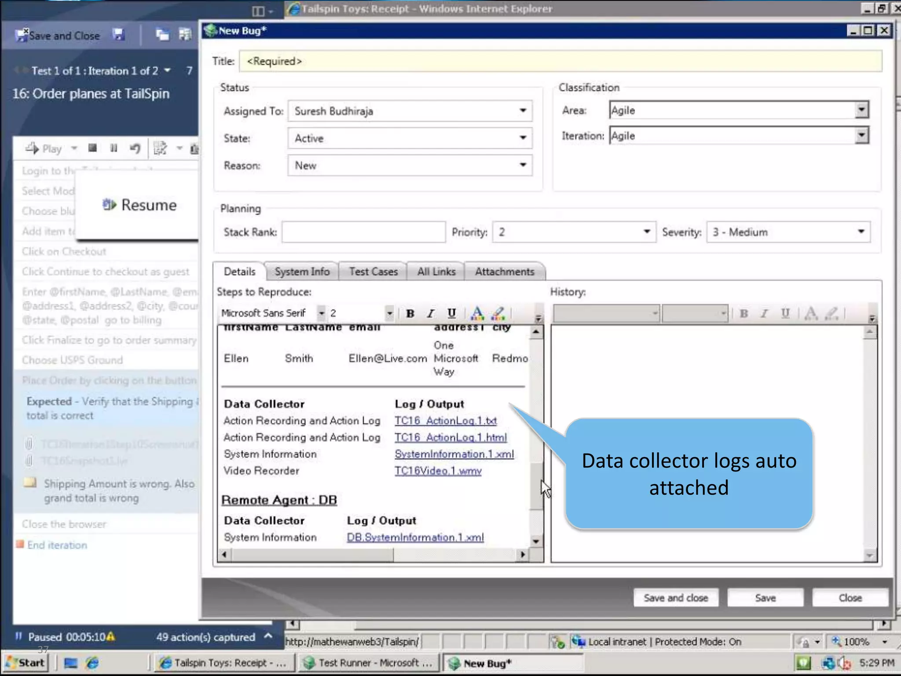This screenshot has height=676, width=901.
Task: Click the floppy disk save icon in Test Runner
Action: (118, 35)
